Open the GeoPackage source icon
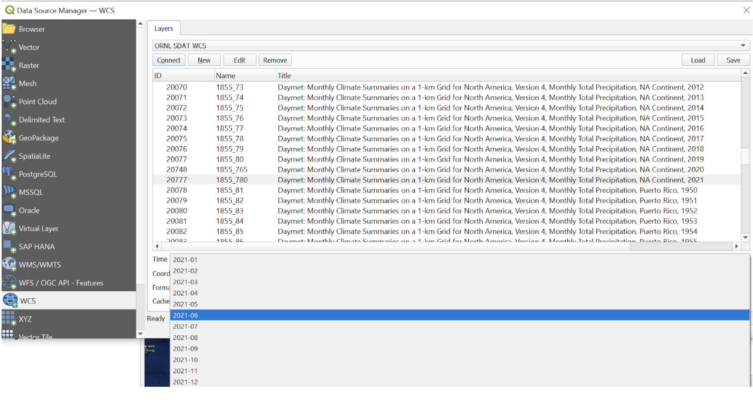The width and height of the screenshot is (753, 402). click(9, 138)
